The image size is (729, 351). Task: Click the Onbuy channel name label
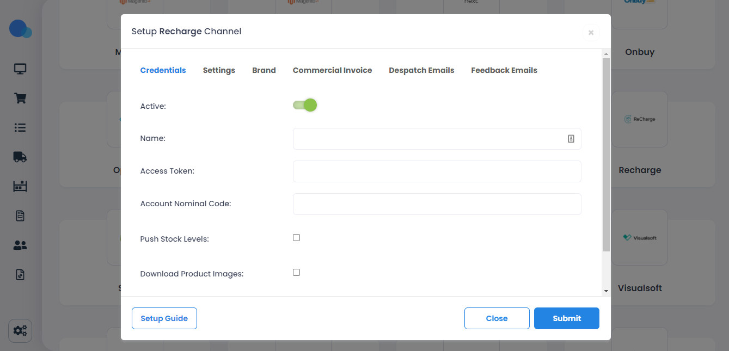[x=640, y=52]
